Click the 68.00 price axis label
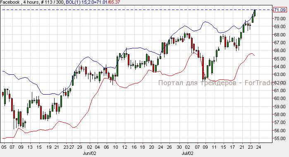289x157 pixels. tap(279, 35)
